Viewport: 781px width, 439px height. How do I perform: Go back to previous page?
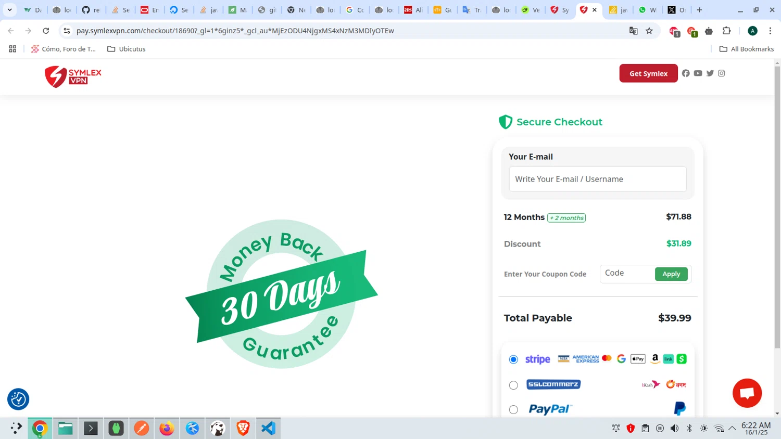(11, 31)
